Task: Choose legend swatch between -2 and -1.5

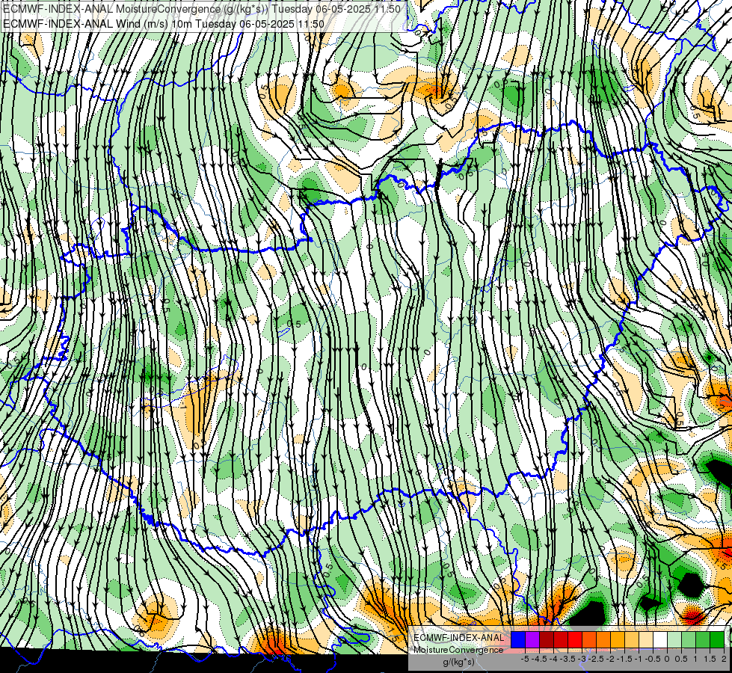Action: [618, 640]
